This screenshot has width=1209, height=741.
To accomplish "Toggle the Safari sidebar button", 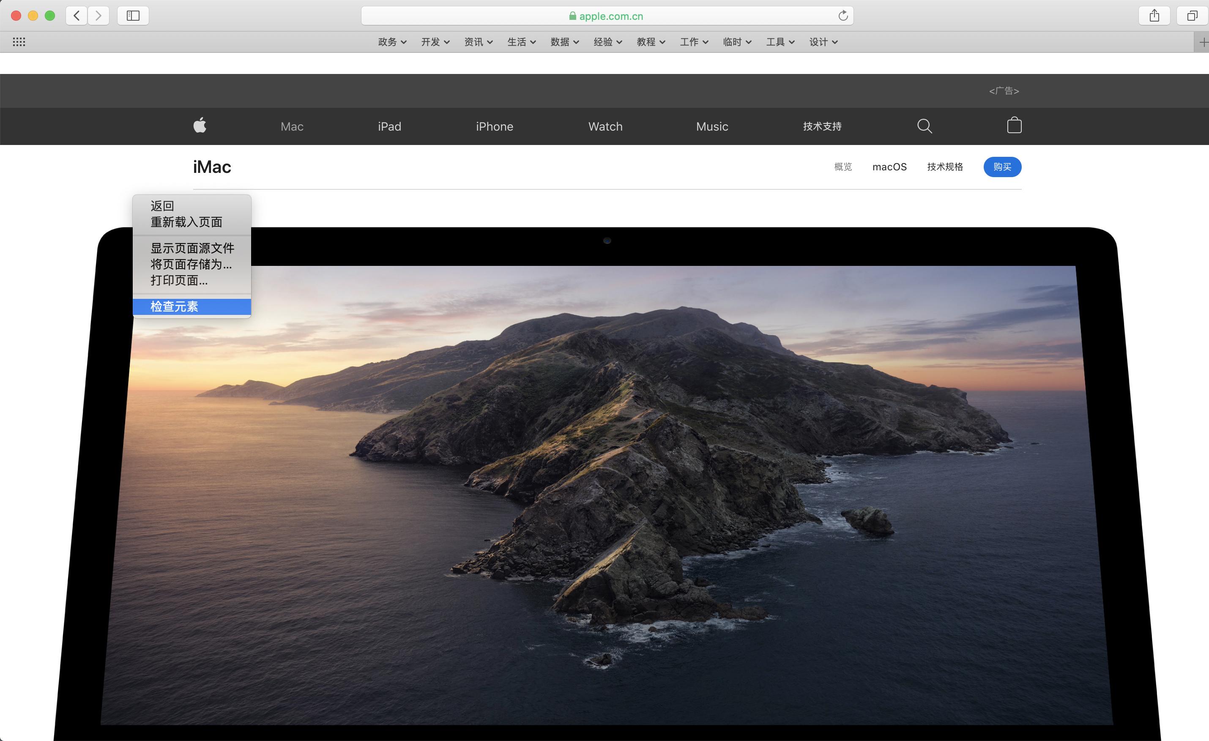I will tap(133, 16).
